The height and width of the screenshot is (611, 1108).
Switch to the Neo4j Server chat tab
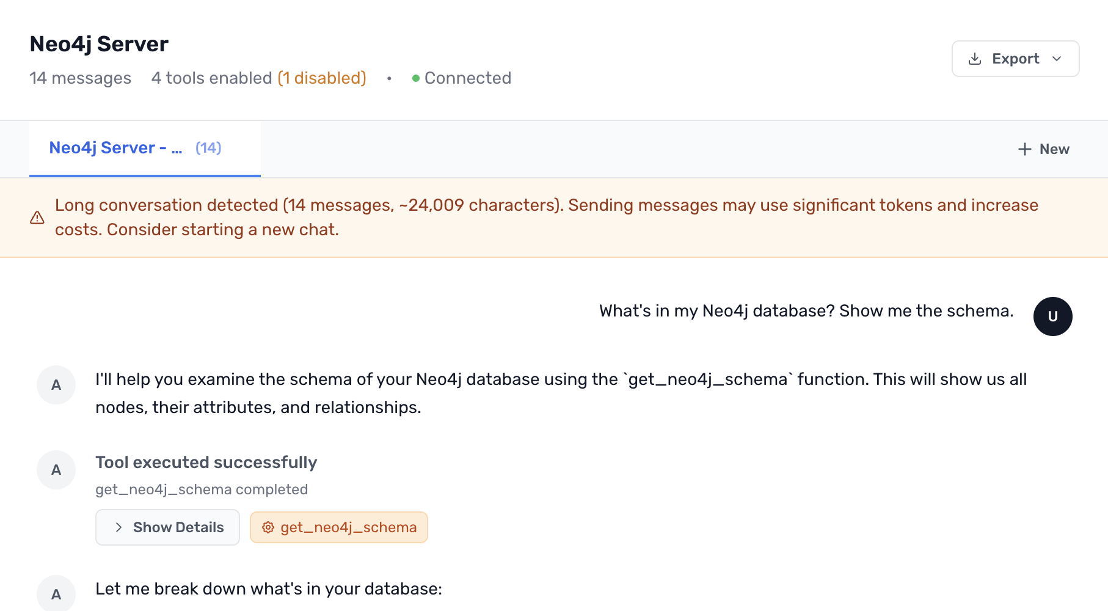pos(115,148)
